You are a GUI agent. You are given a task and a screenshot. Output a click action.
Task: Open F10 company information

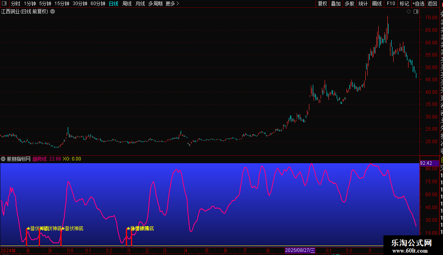(391, 4)
